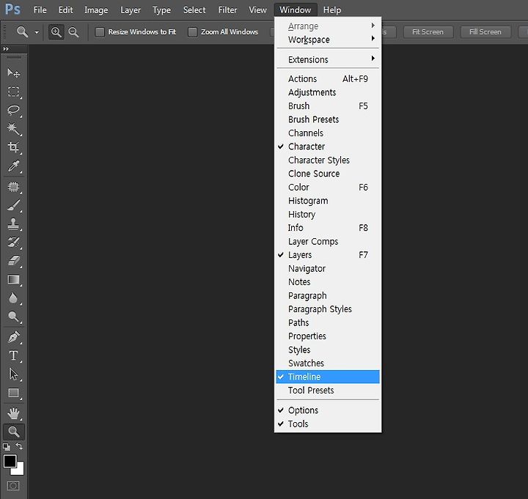Open the Help menu
The height and width of the screenshot is (499, 528).
(332, 10)
